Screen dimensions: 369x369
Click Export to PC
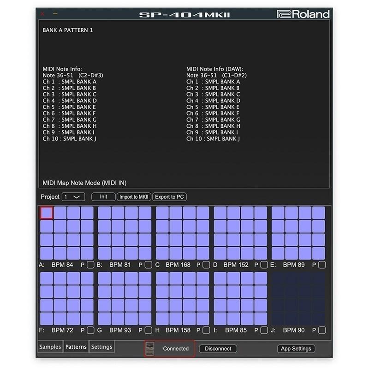tap(170, 196)
